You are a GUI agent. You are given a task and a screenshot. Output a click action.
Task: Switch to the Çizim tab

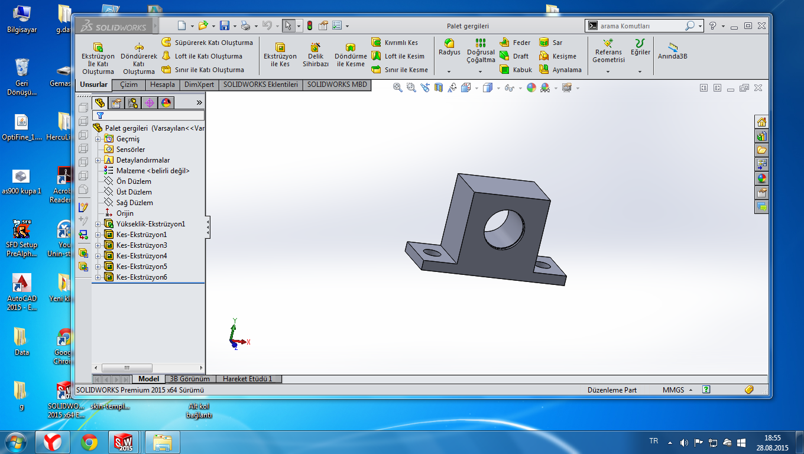(128, 85)
